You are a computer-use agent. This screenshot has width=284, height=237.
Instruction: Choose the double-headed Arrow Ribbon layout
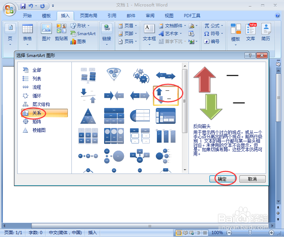166,75
